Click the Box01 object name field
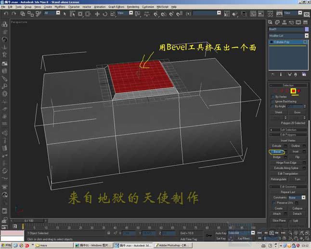The width and height of the screenshot is (311, 249). coord(286,29)
